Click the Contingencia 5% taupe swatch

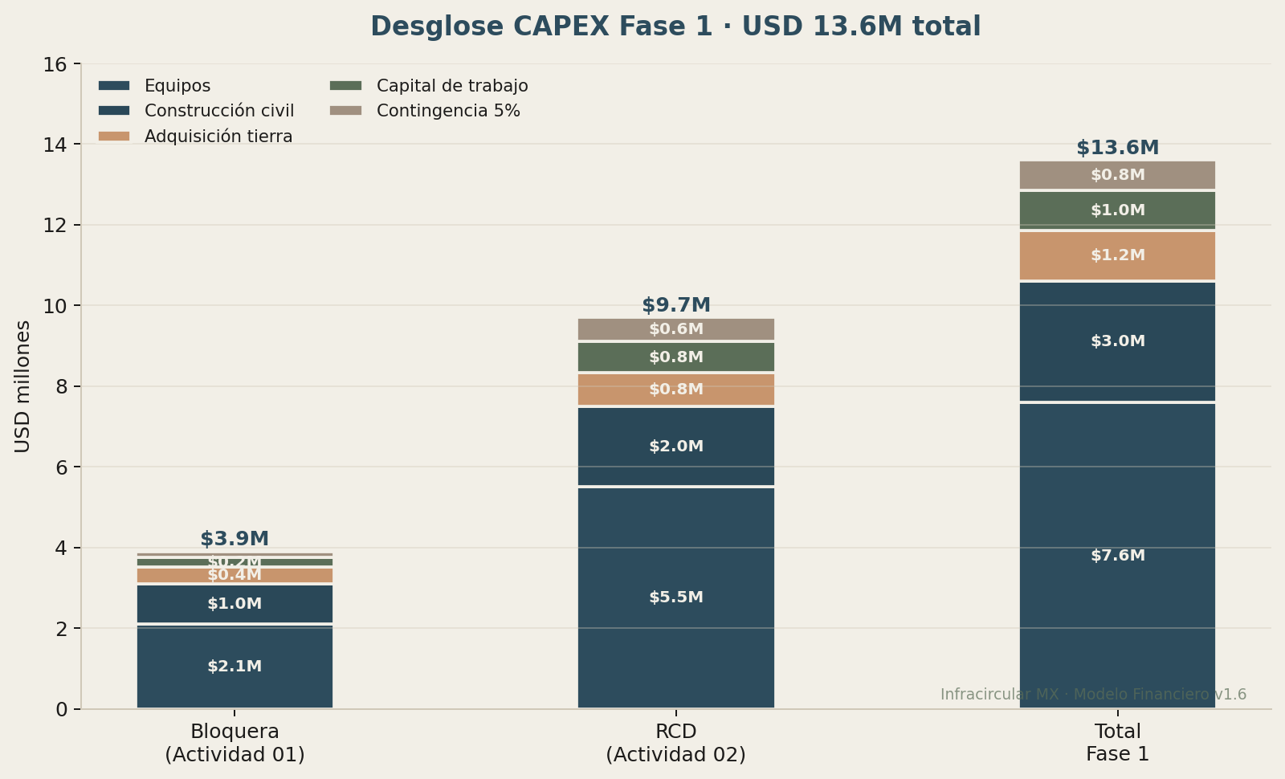346,111
